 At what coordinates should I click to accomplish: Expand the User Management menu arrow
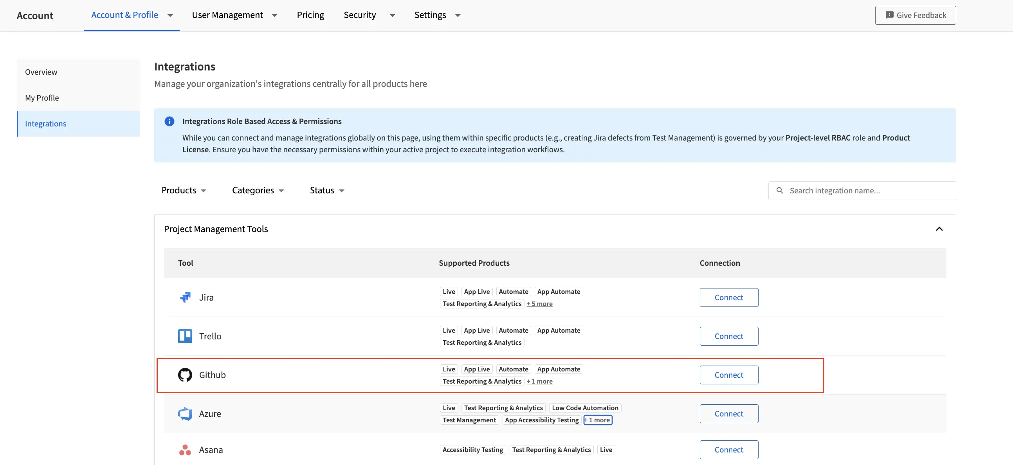(274, 15)
